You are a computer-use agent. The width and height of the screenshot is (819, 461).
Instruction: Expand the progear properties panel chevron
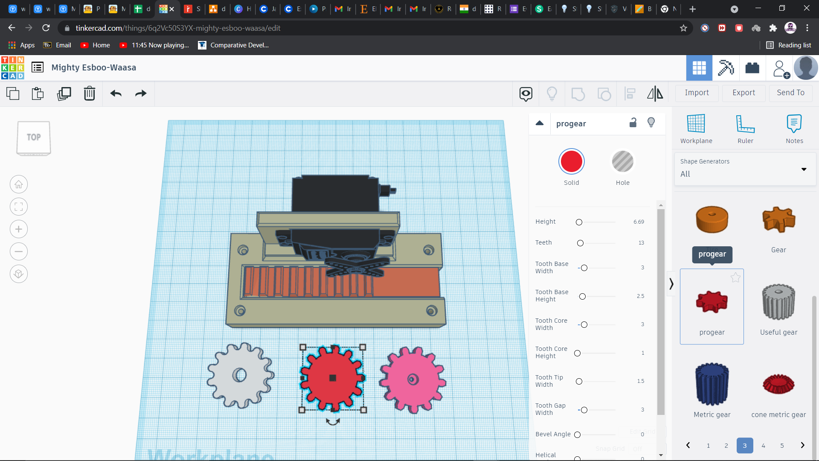pos(539,123)
